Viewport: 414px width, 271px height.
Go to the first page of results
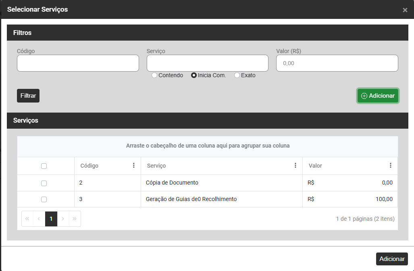click(x=27, y=219)
